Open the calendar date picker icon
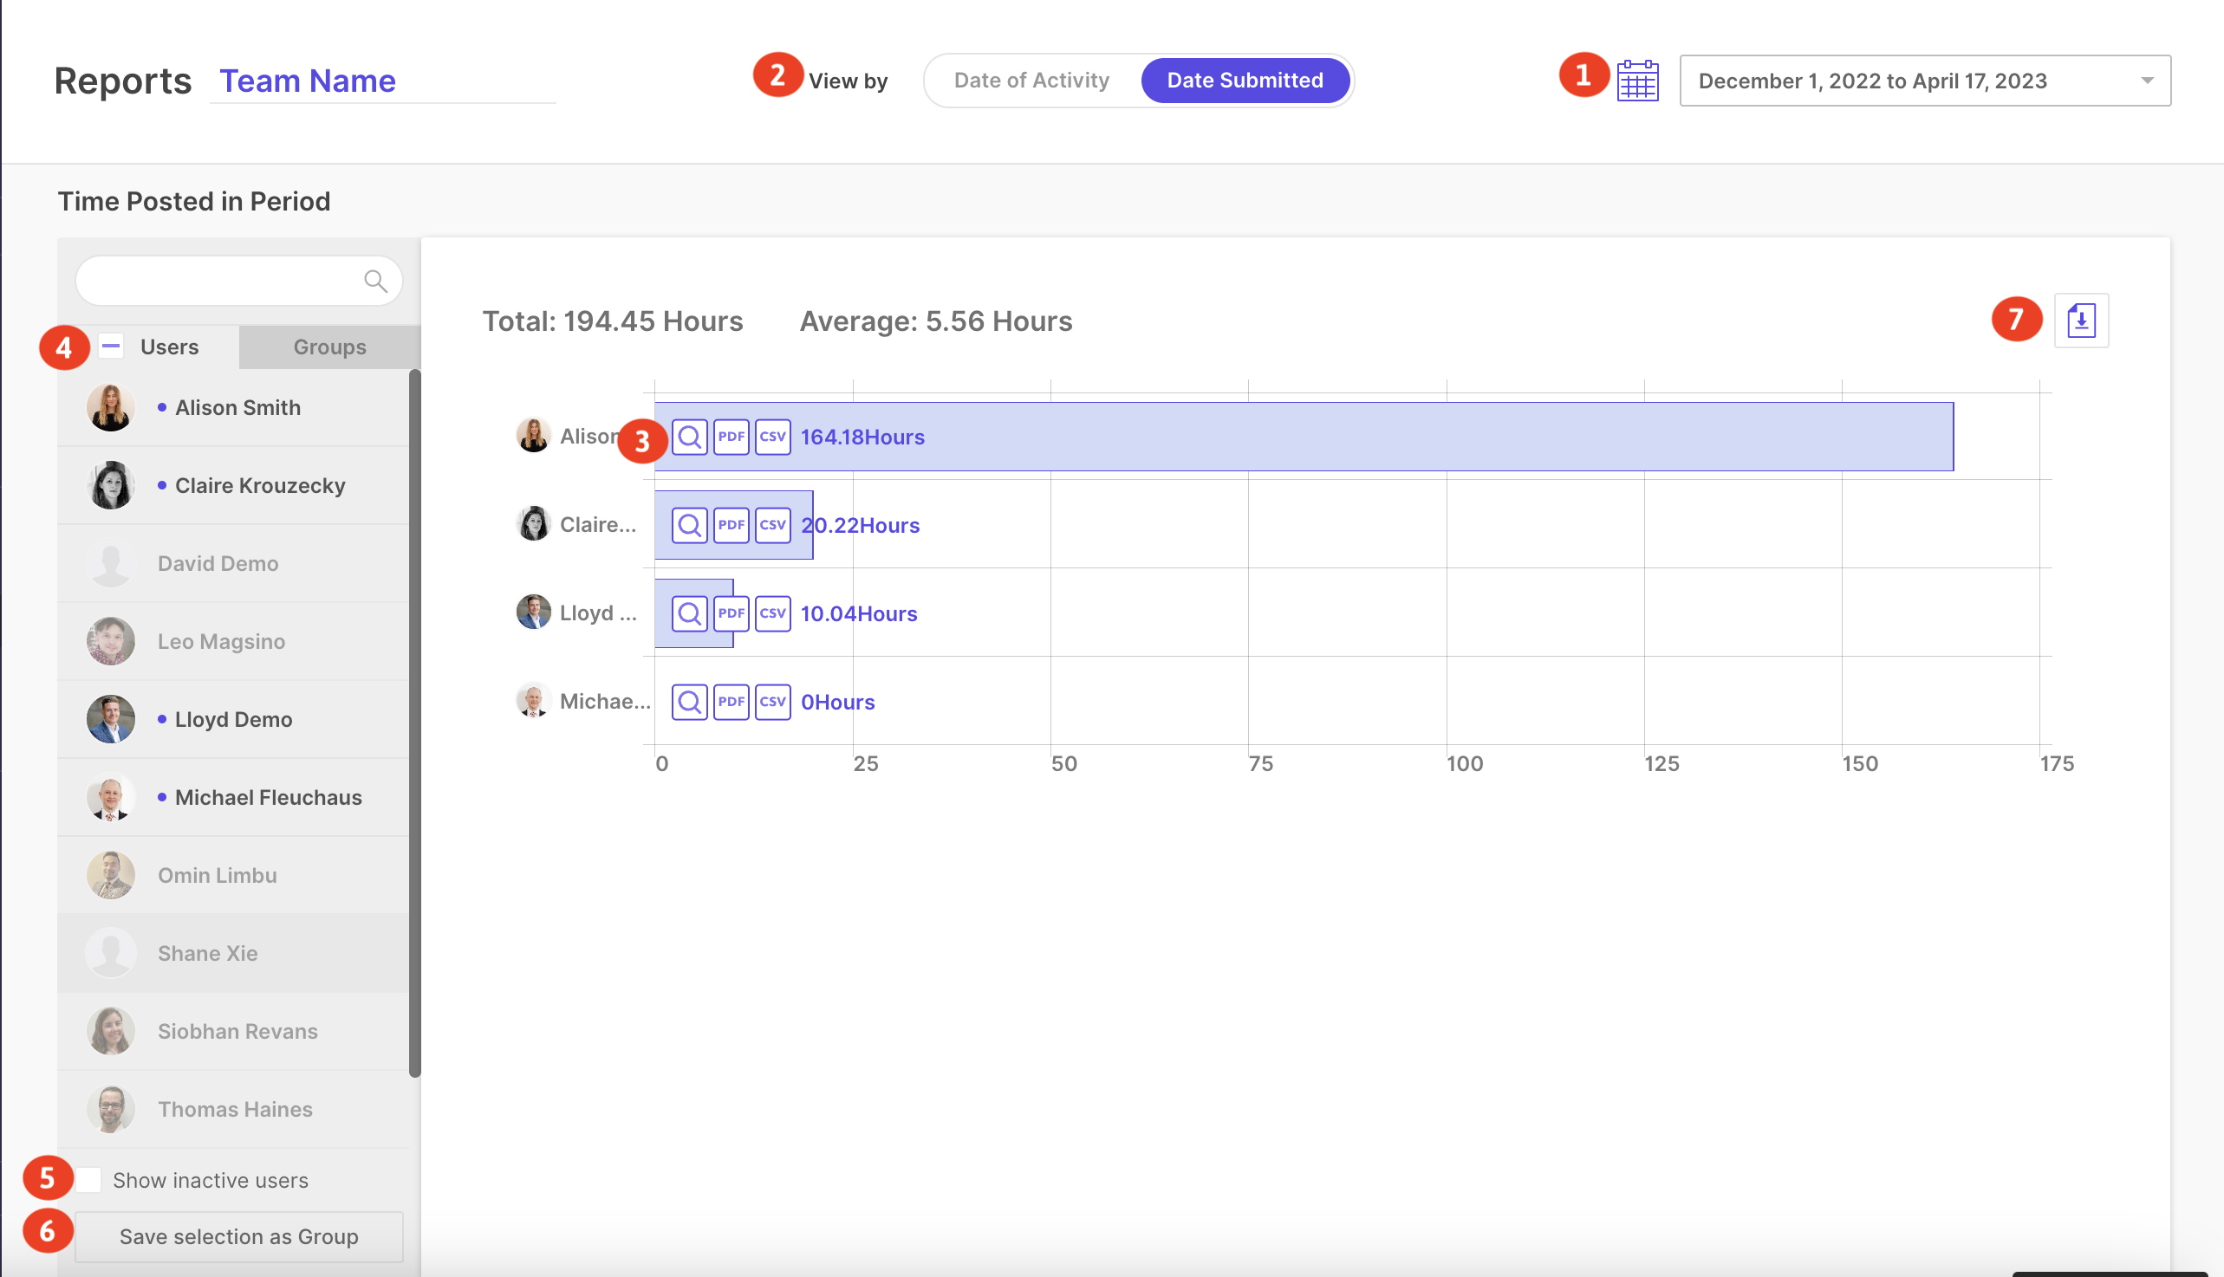2224x1277 pixels. coord(1637,81)
